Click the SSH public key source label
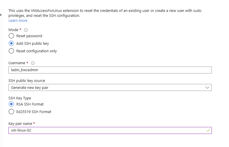The height and width of the screenshot is (147, 229). pos(27,81)
